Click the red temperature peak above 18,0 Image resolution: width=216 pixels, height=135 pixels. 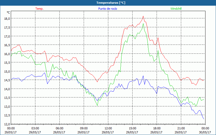point(143,16)
